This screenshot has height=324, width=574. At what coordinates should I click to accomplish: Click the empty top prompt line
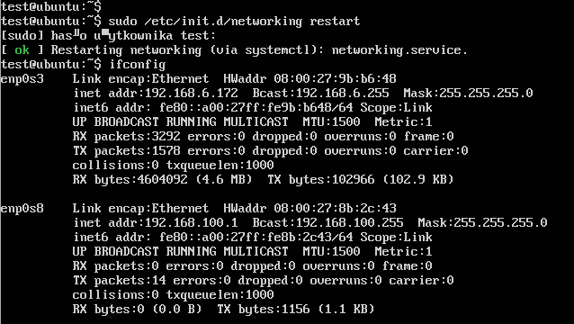[51, 6]
